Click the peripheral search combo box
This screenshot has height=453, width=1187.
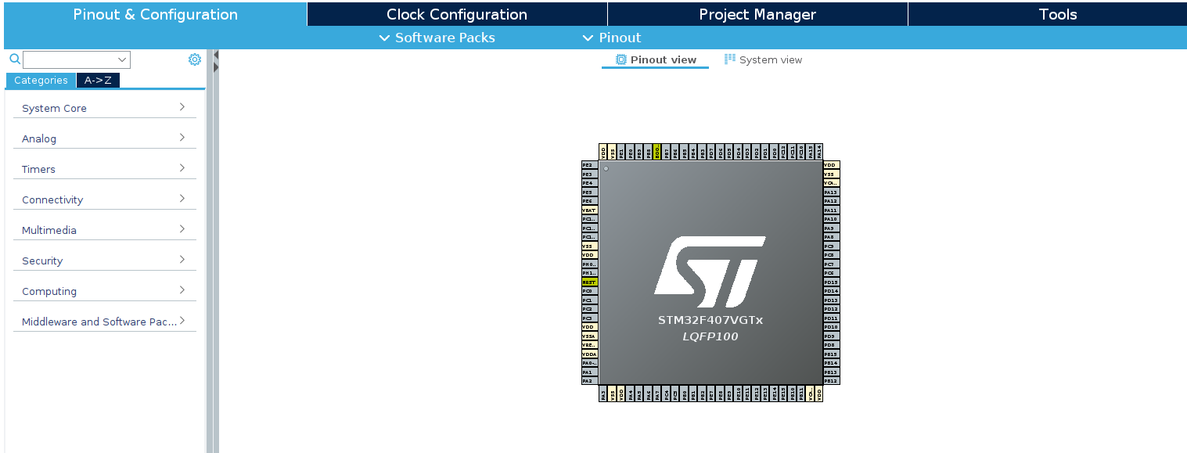pyautogui.click(x=76, y=59)
